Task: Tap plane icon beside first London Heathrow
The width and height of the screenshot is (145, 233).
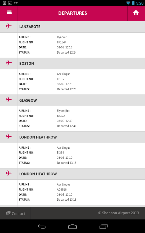Action: pos(9,136)
